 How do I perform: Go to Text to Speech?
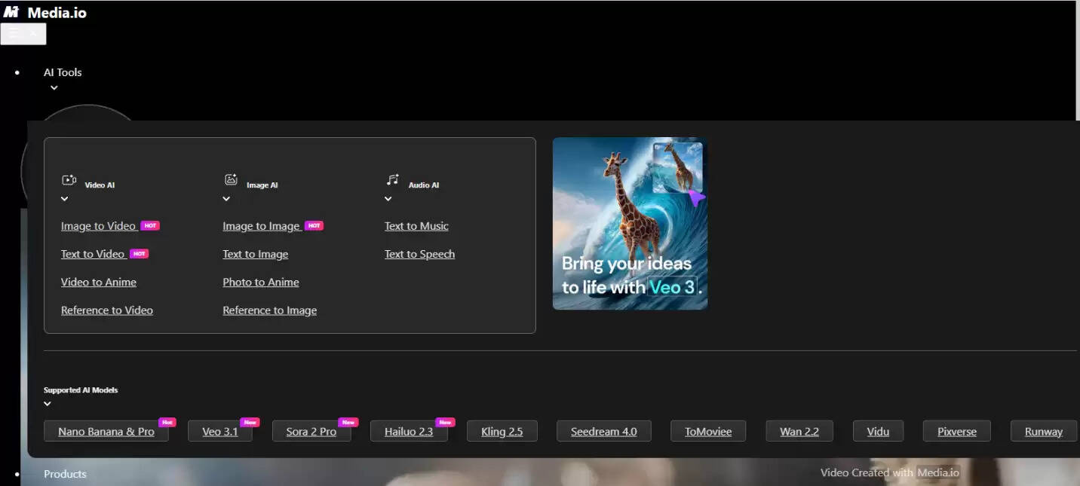[x=419, y=254]
